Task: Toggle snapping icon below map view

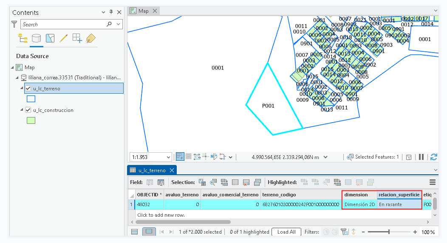Action: tap(180, 156)
